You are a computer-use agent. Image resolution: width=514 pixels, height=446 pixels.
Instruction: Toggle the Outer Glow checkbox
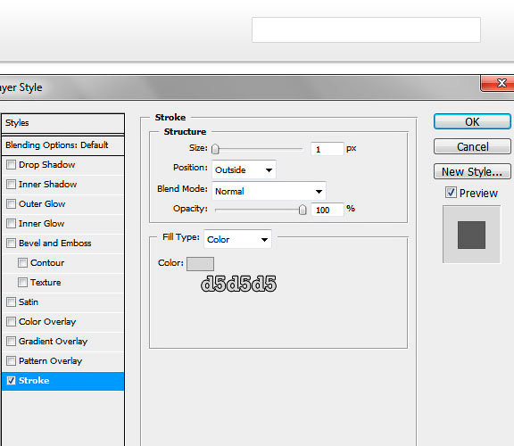click(x=11, y=204)
